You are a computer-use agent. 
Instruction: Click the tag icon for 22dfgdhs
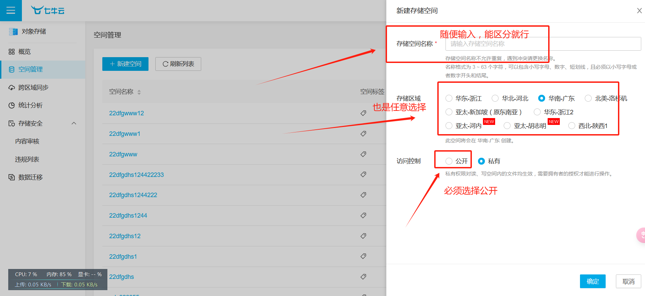(363, 277)
